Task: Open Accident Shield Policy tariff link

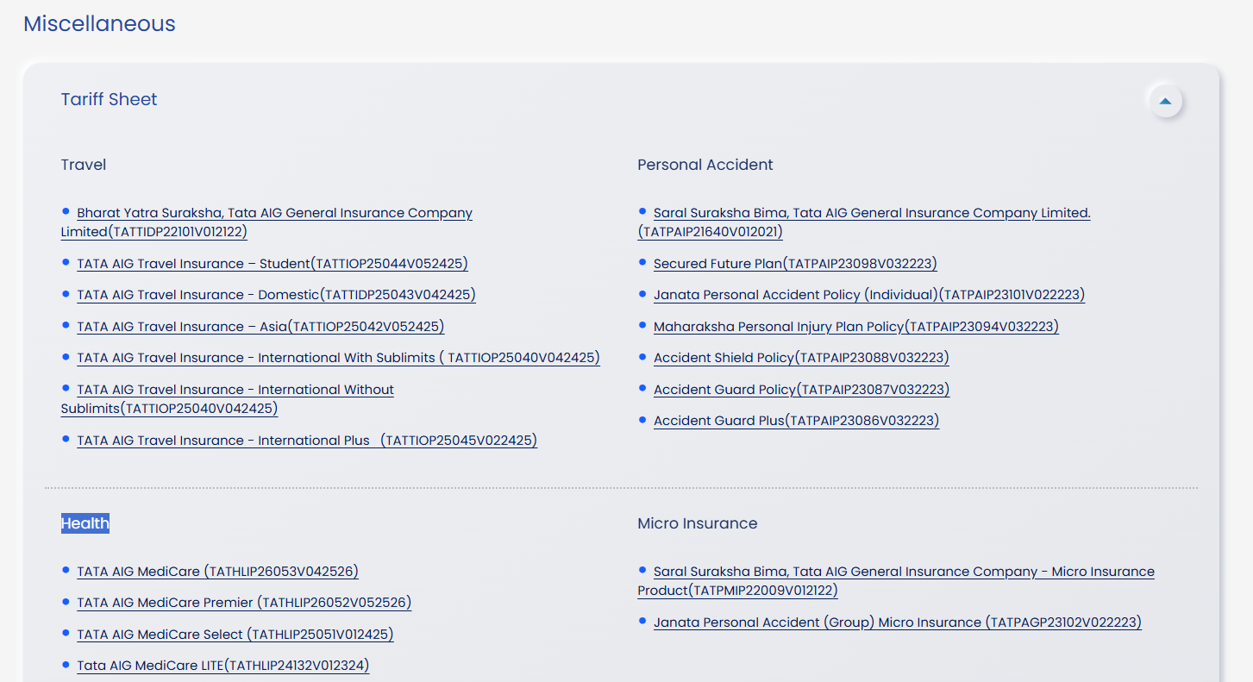Action: (800, 358)
